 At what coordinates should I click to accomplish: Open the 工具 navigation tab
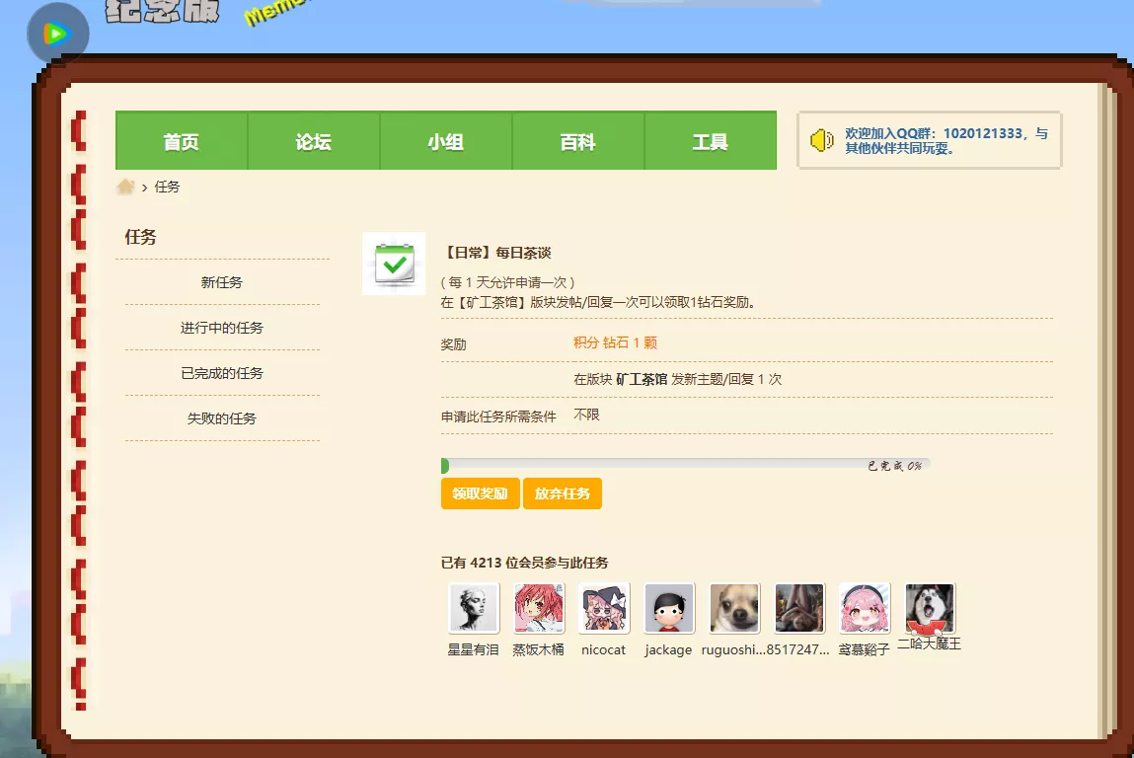coord(711,142)
